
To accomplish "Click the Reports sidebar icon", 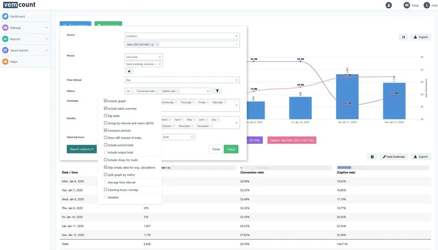I will [5, 39].
